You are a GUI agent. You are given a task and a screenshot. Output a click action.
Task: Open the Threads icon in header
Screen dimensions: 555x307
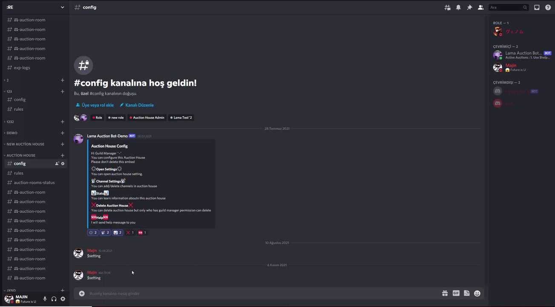pyautogui.click(x=447, y=7)
